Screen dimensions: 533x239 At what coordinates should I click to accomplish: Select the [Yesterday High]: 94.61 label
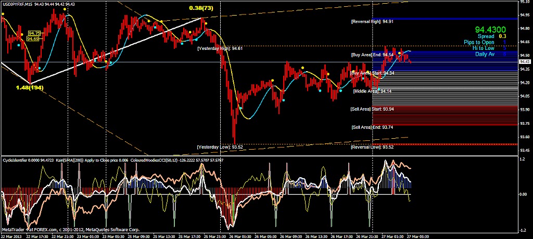click(x=220, y=48)
